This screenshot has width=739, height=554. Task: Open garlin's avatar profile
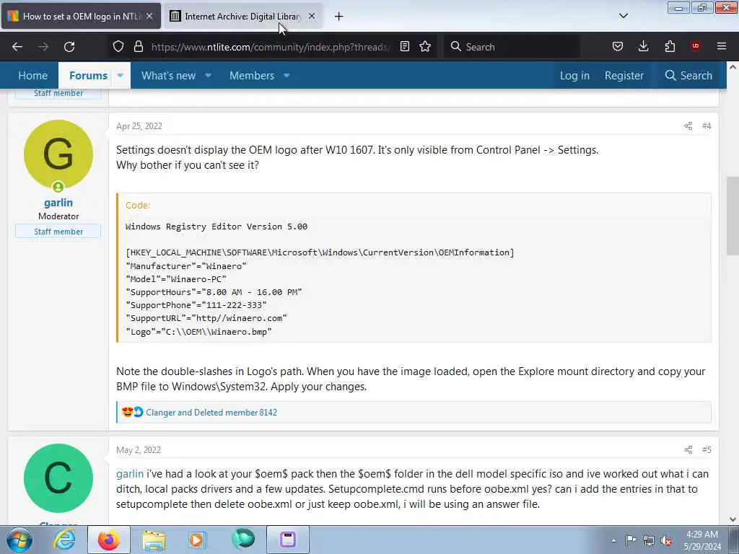(58, 154)
